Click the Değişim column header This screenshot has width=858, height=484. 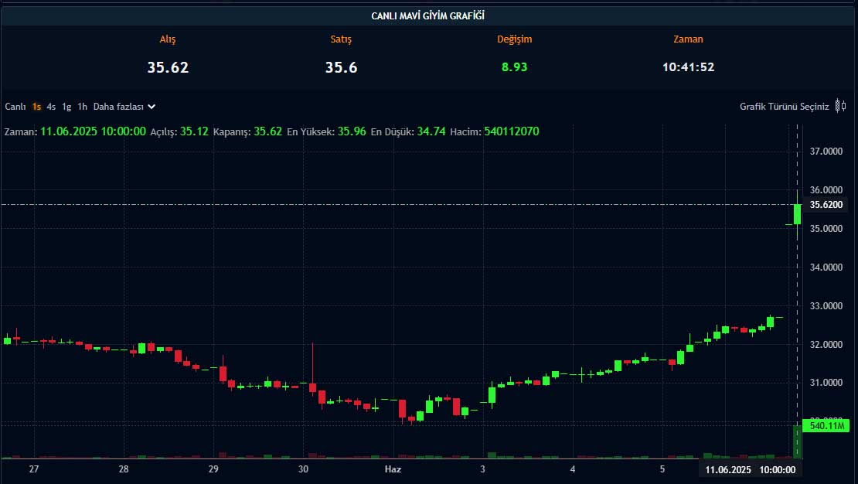click(514, 39)
